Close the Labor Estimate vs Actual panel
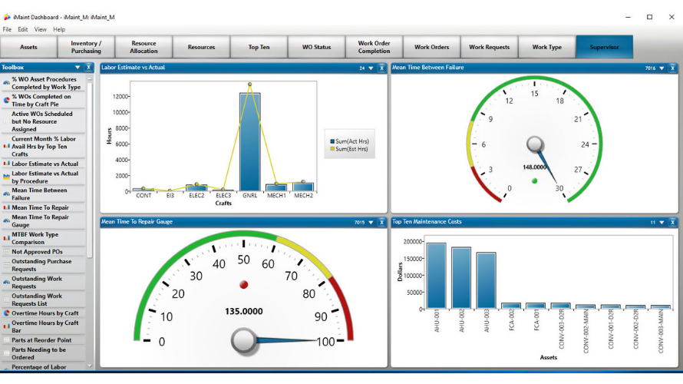 pos(381,68)
